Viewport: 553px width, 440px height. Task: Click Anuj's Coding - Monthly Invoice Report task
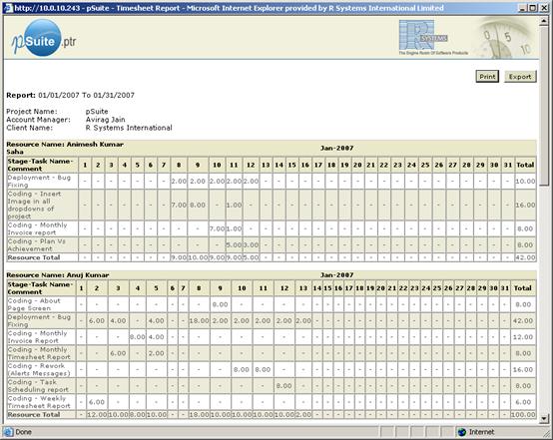[37, 337]
